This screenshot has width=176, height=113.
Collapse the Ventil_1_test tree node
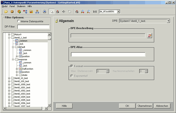point(9,38)
